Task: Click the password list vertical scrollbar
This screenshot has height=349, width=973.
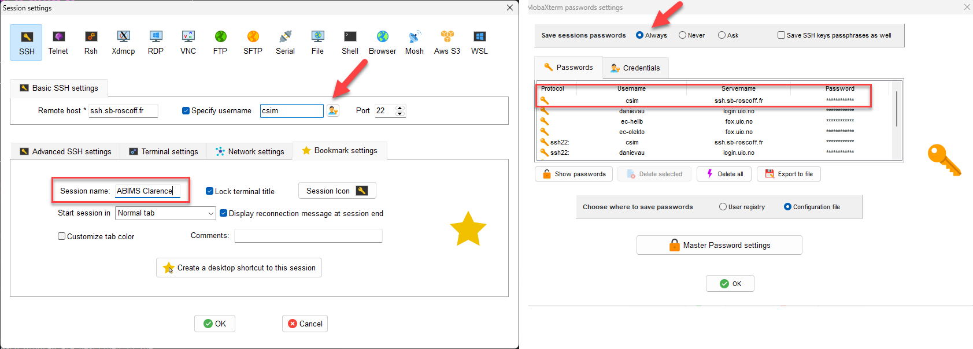Action: pos(897,110)
